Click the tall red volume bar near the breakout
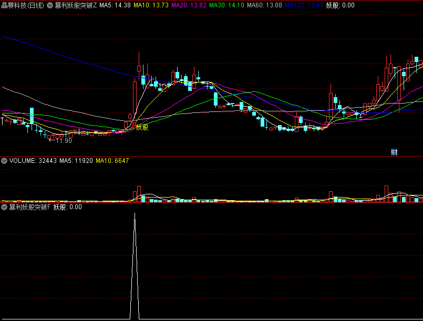 pyautogui.click(x=139, y=194)
